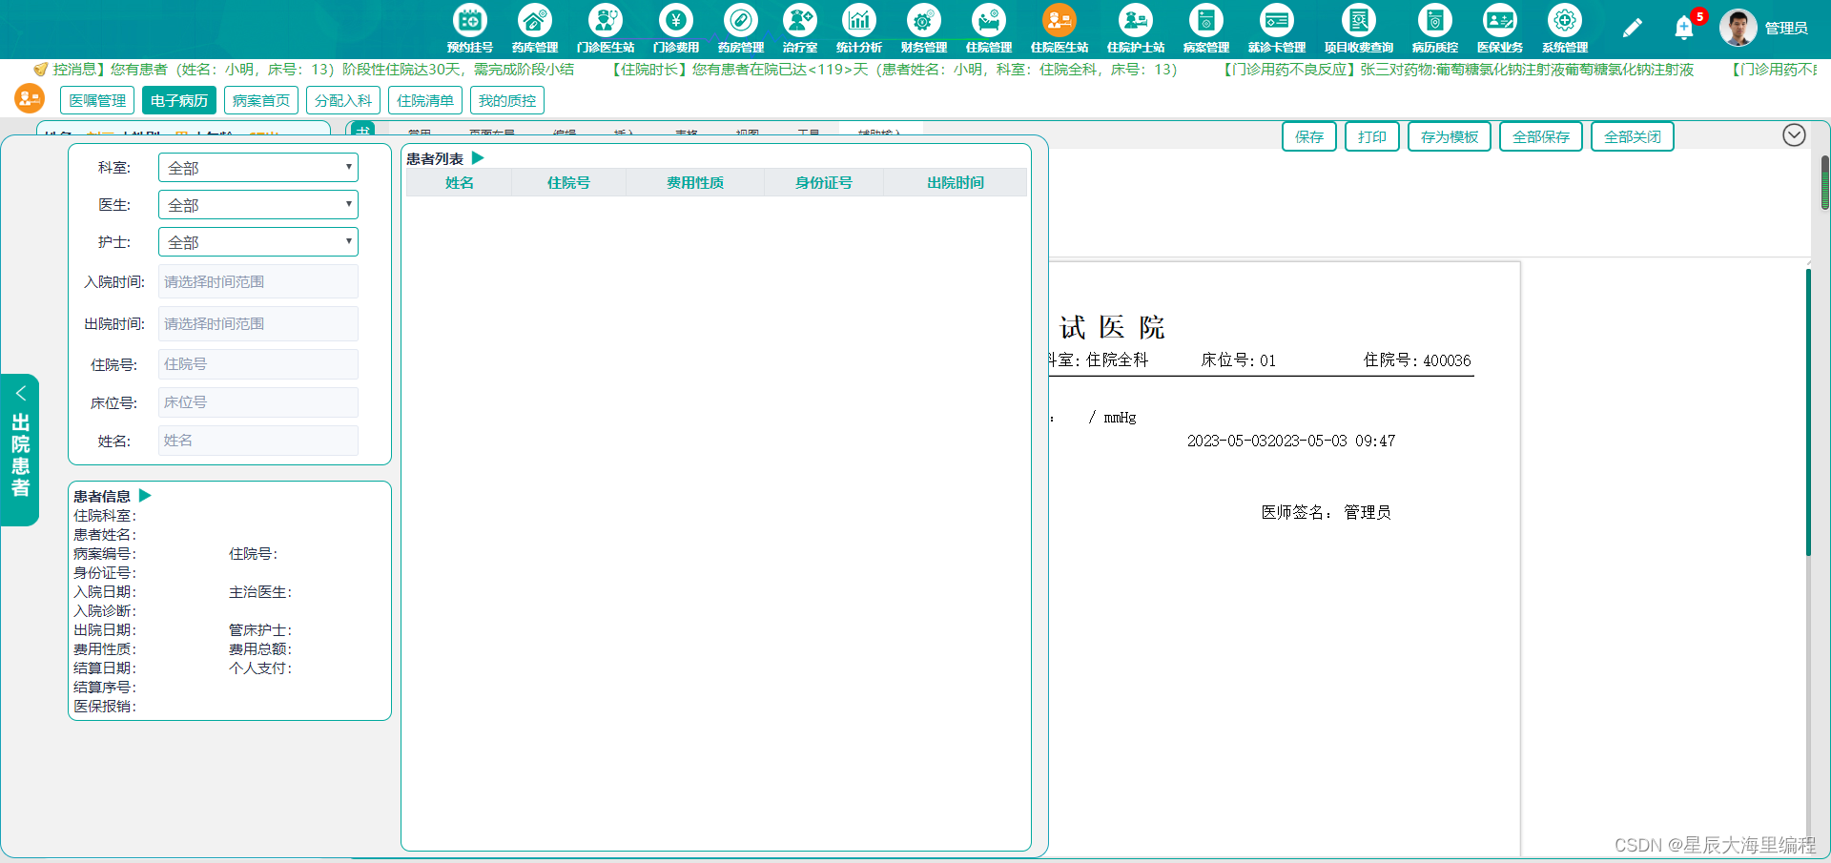Click the 身份证号 column header
Viewport: 1831px width, 863px height.
824,182
